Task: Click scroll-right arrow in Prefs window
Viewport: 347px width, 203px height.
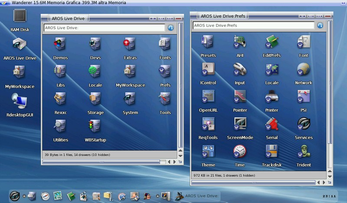Action: [324, 183]
